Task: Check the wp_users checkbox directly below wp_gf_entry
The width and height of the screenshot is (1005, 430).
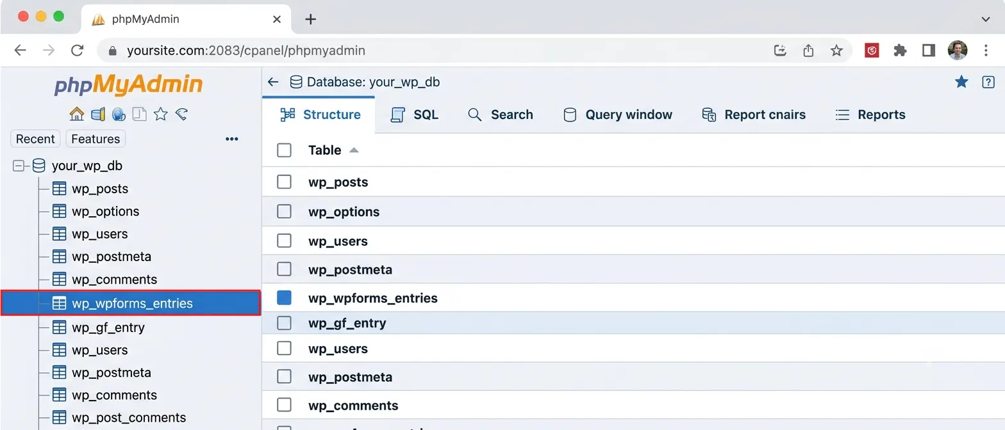Action: (x=284, y=348)
